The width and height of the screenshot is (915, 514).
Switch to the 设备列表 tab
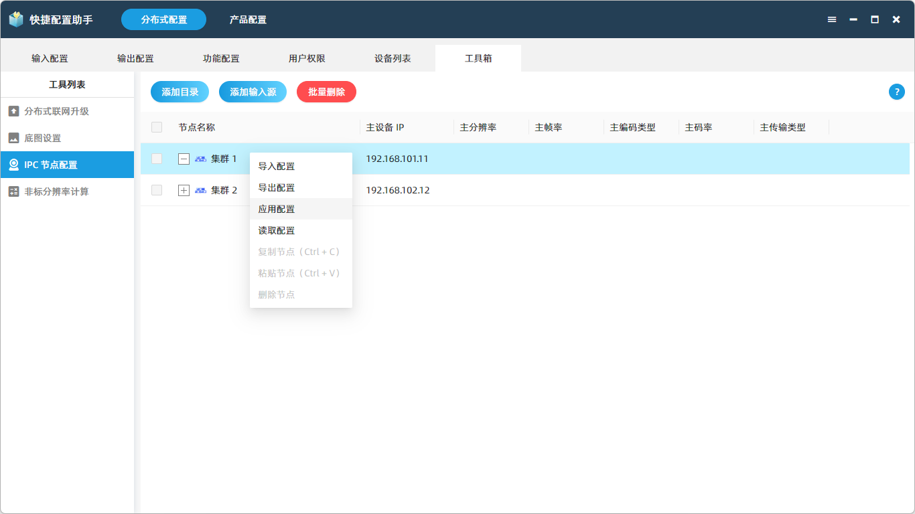(x=393, y=58)
